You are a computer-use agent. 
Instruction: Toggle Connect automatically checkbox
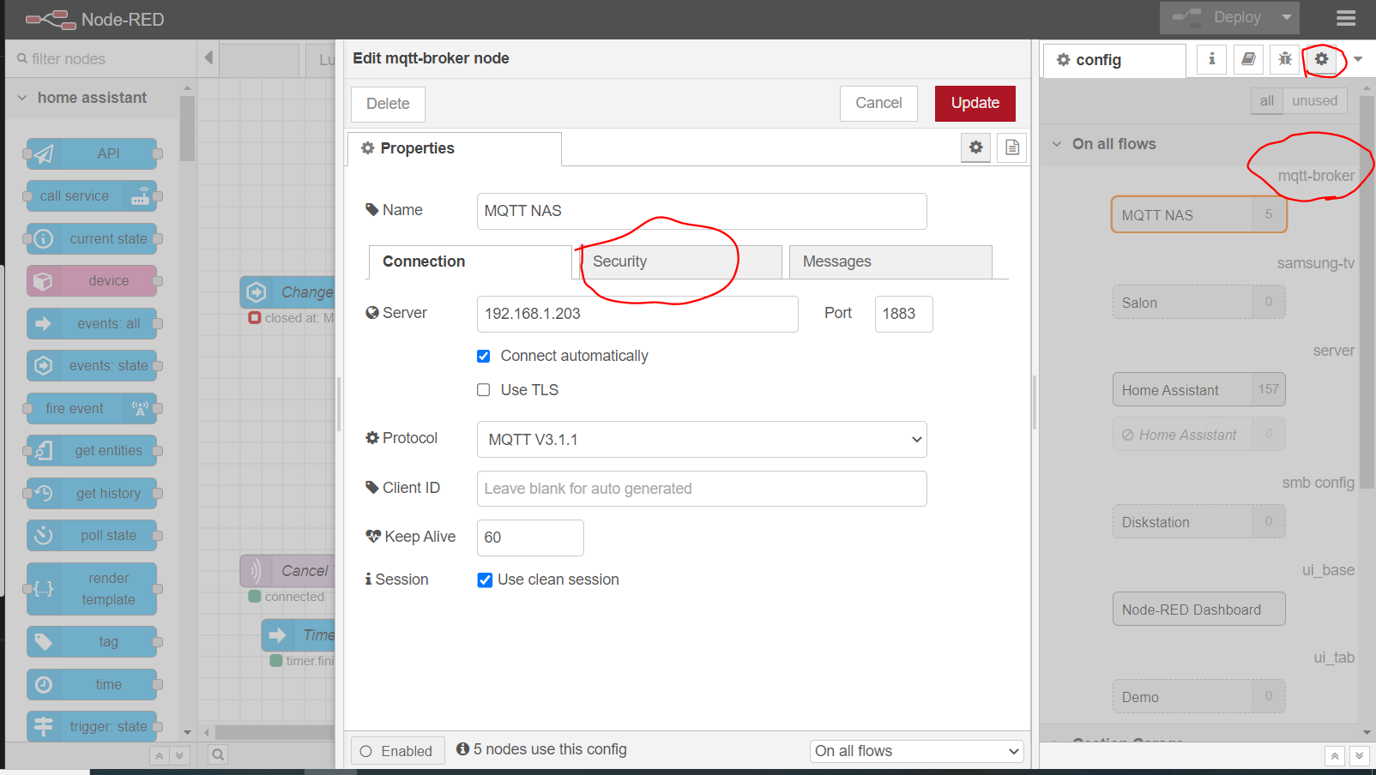[x=484, y=356]
